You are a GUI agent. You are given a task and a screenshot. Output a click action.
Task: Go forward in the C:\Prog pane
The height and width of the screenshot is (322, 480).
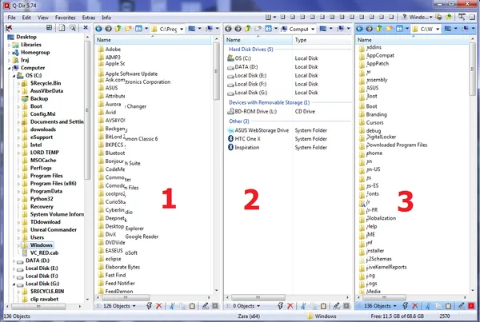(108, 29)
